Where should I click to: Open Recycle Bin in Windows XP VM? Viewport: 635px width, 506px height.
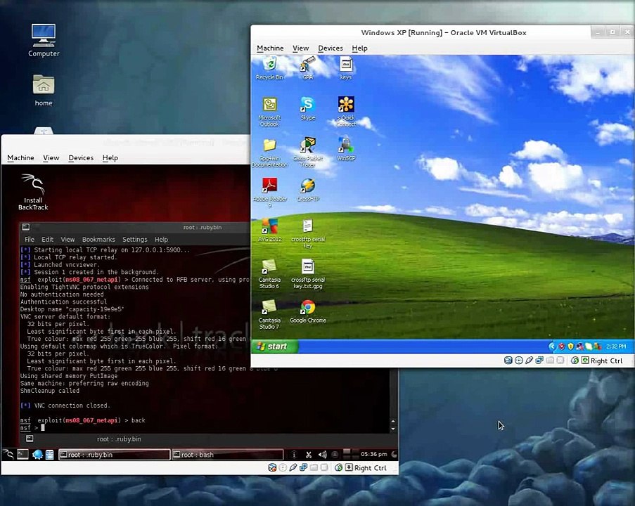tap(269, 68)
